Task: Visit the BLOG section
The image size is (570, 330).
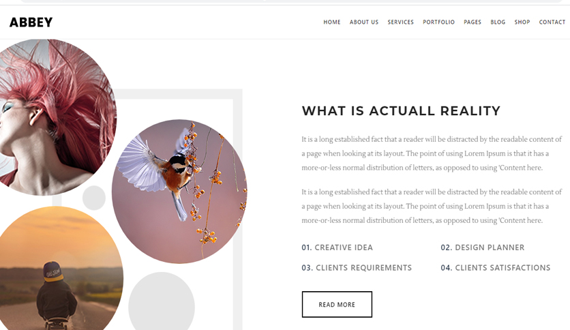Action: (498, 22)
